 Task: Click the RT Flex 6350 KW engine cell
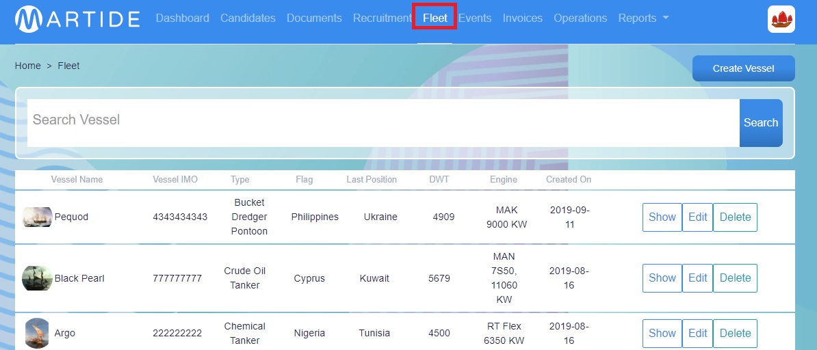point(504,334)
